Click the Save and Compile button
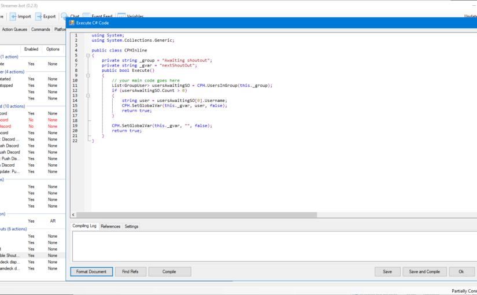The height and width of the screenshot is (295, 477). pyautogui.click(x=424, y=271)
